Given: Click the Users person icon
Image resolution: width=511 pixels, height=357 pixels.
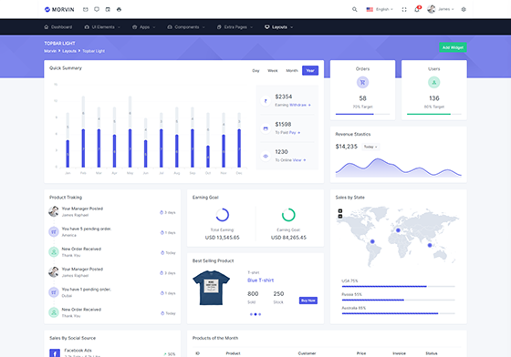Looking at the screenshot, I should click(x=433, y=82).
